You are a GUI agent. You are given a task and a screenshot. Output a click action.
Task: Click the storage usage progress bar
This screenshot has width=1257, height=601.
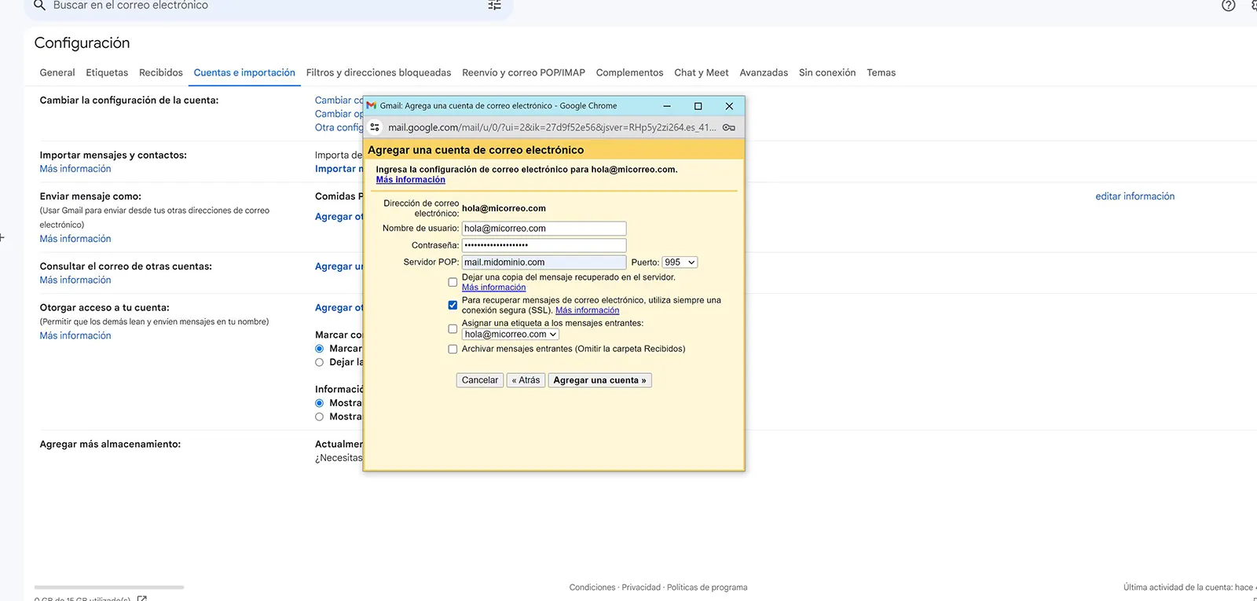click(109, 587)
